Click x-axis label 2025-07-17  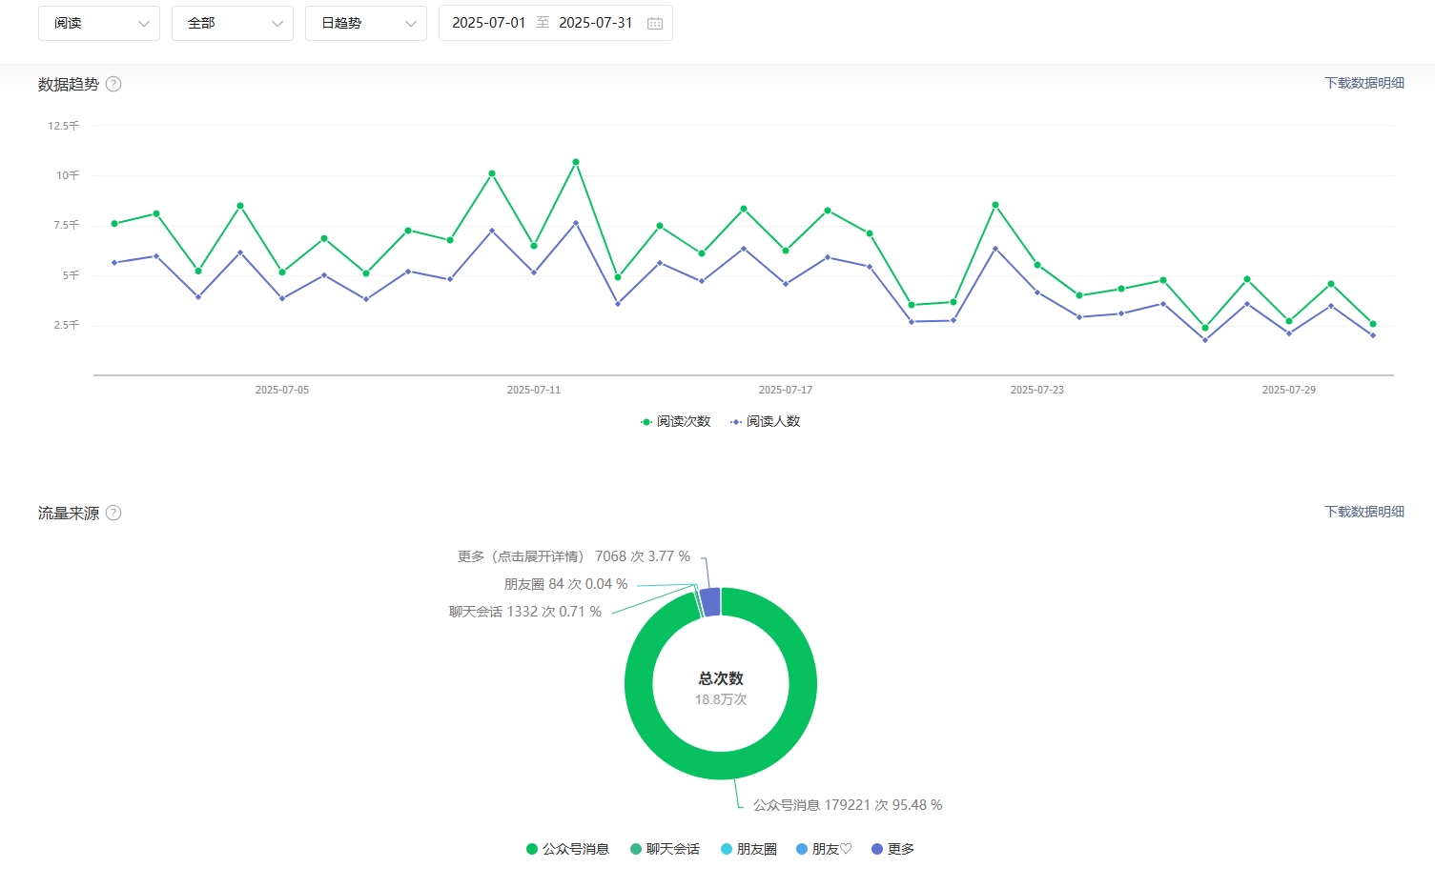click(786, 390)
